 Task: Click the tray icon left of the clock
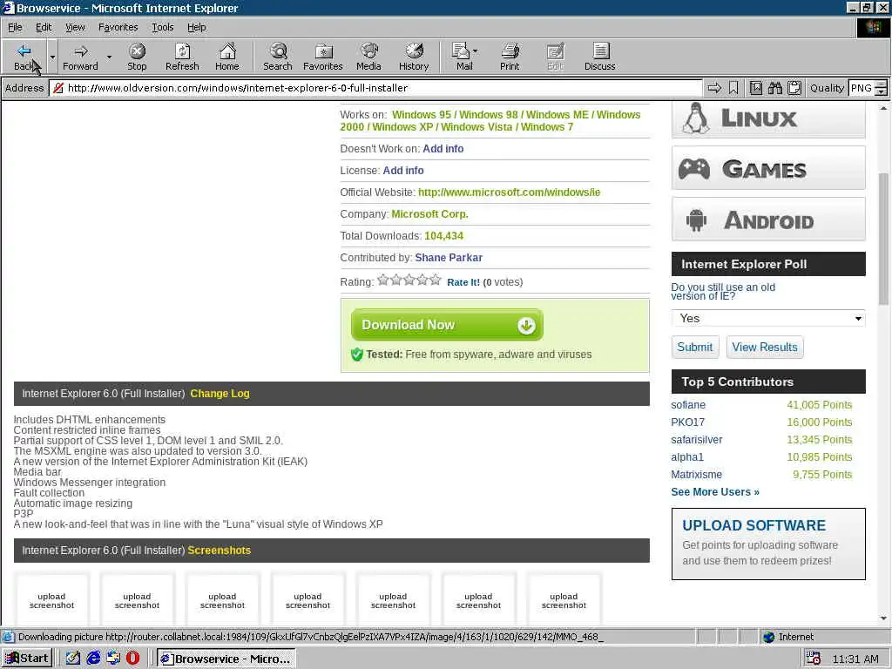point(813,659)
